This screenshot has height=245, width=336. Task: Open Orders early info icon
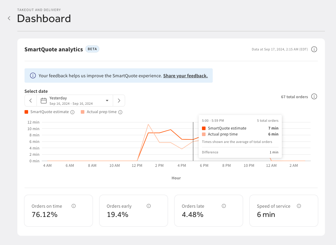[x=149, y=206]
